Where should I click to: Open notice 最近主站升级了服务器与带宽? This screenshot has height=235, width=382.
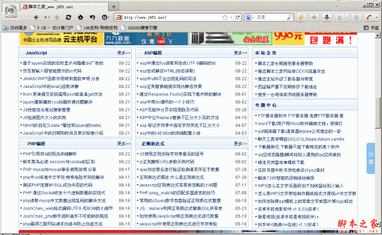click(x=285, y=79)
